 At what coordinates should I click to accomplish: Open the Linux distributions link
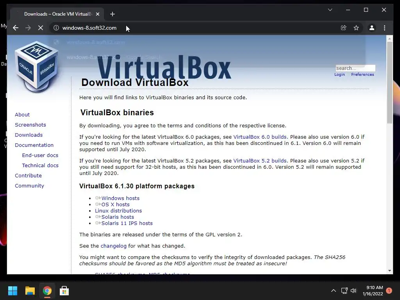click(x=118, y=211)
